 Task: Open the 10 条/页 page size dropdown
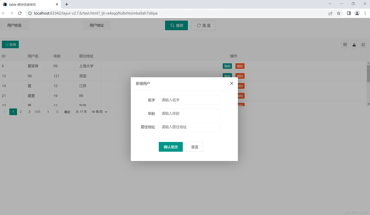point(99,111)
